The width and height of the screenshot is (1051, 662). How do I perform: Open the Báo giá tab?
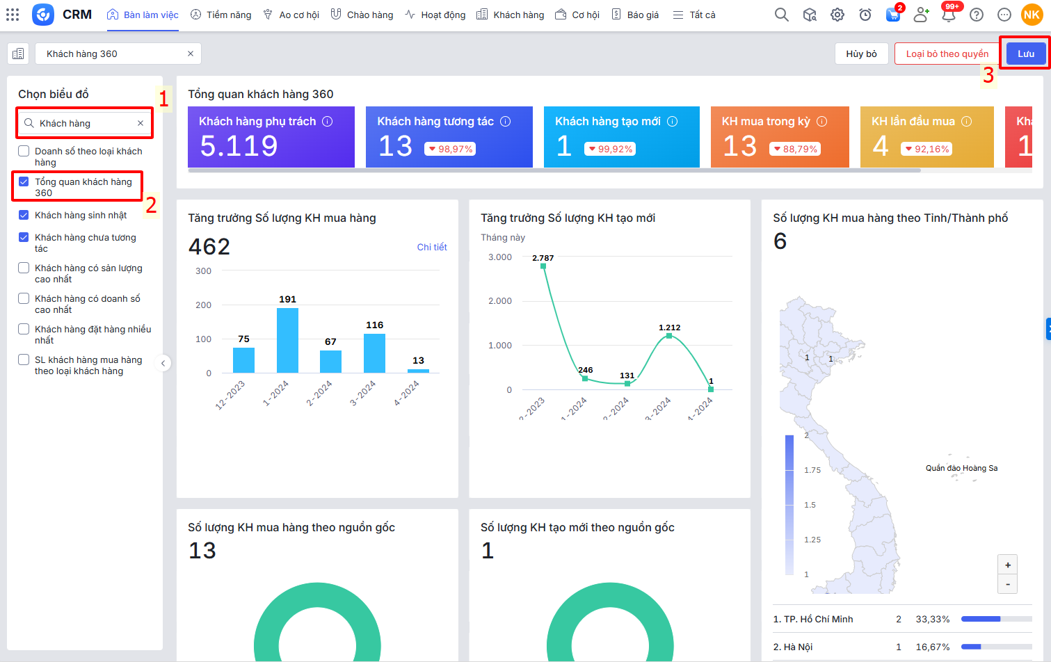(x=635, y=15)
